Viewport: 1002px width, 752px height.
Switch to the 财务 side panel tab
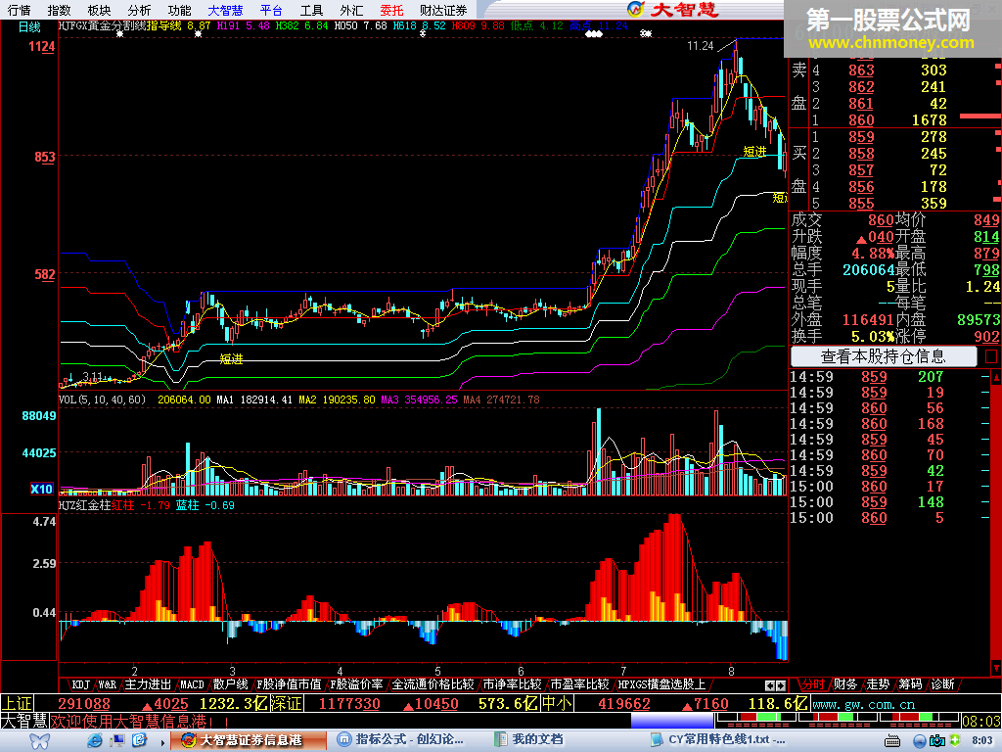[x=844, y=684]
